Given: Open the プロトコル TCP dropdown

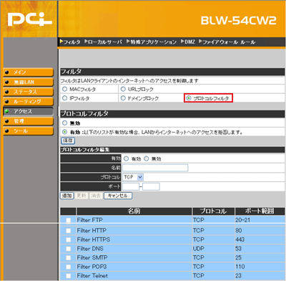Looking at the screenshot, I should pyautogui.click(x=133, y=177).
